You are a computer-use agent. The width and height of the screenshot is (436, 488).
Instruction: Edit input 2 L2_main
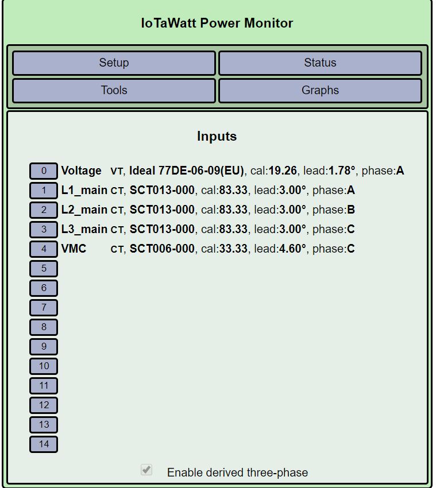click(x=44, y=210)
